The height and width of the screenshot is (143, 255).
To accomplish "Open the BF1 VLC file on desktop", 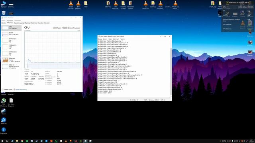I will (116, 5).
